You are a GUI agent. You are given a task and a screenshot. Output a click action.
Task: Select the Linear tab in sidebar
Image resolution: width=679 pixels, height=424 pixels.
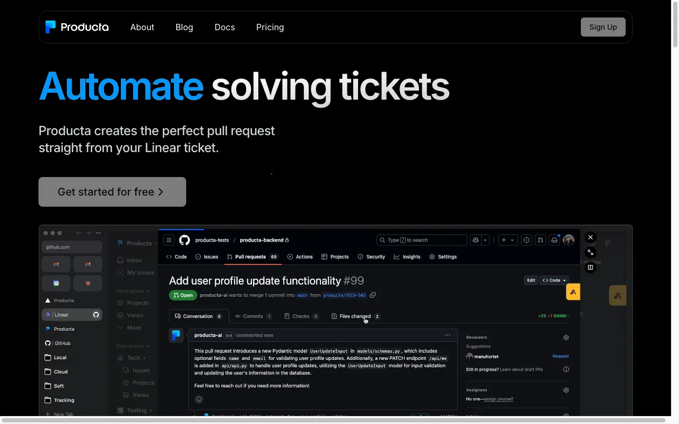pos(72,315)
